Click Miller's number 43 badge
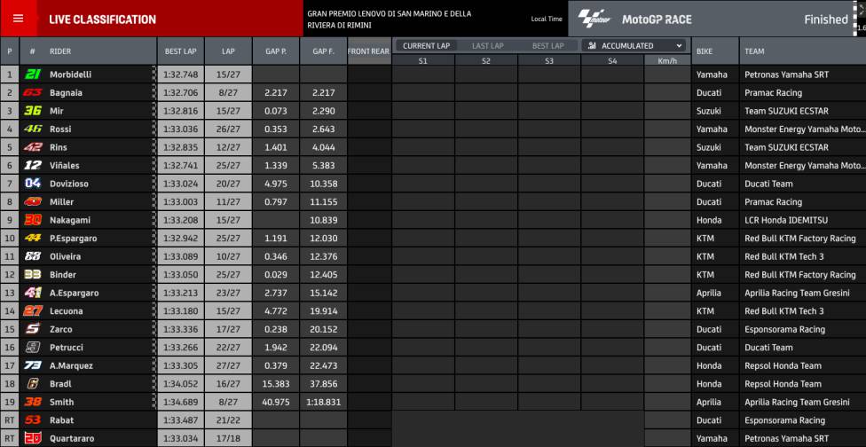The image size is (866, 447). (x=33, y=202)
